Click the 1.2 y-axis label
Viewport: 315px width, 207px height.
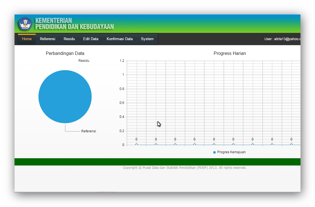(122, 61)
